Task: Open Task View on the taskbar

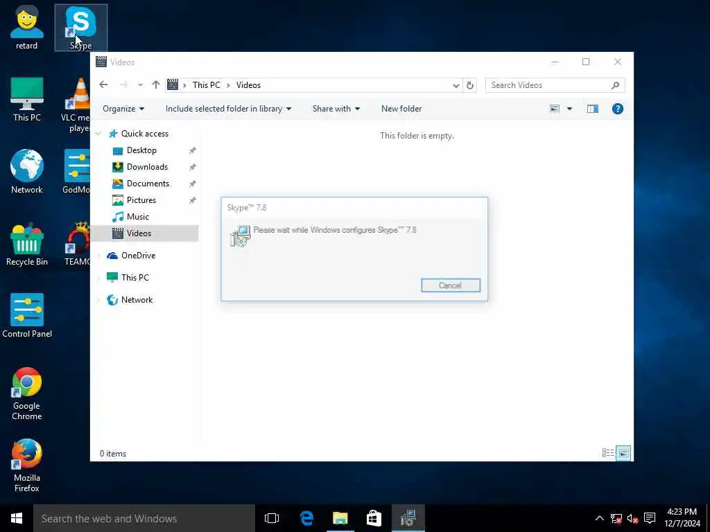Action: coord(272,518)
